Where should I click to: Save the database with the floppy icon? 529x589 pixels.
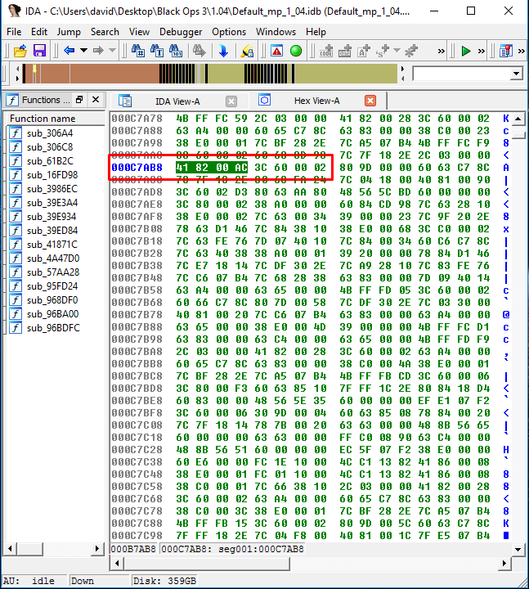pyautogui.click(x=39, y=51)
